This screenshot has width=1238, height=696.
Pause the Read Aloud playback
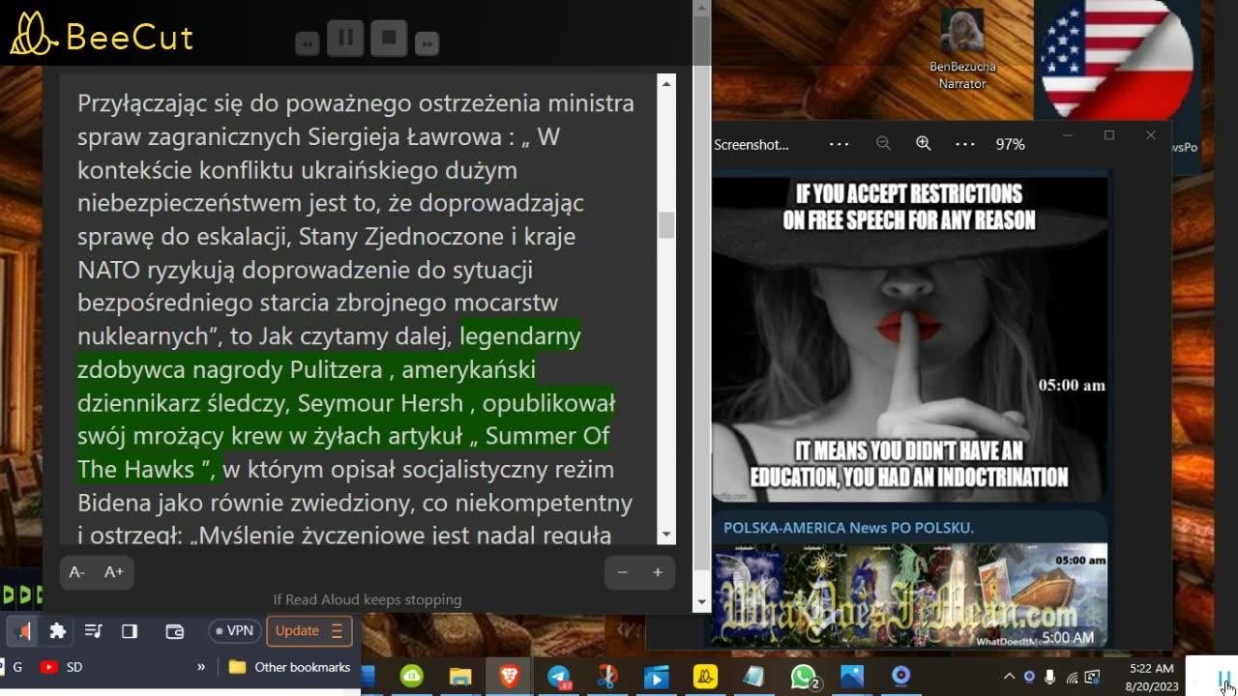pyautogui.click(x=345, y=39)
